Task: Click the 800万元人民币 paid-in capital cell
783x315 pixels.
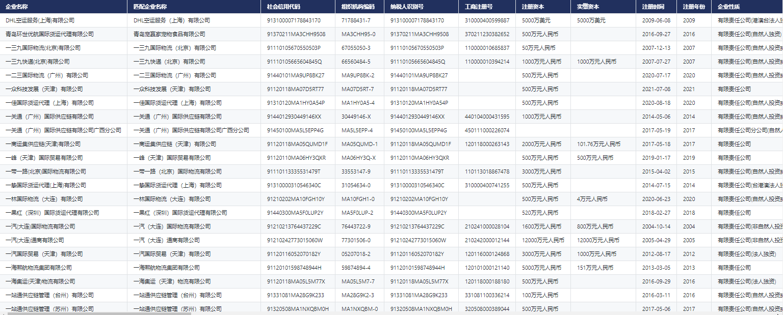Action: pyautogui.click(x=595, y=226)
